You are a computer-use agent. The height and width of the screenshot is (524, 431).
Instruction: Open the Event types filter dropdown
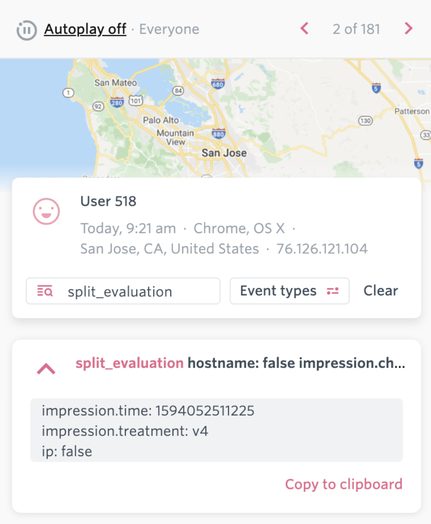pos(289,291)
